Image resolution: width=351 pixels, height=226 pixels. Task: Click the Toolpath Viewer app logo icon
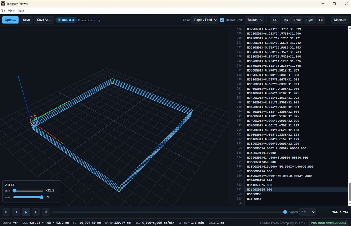point(3,4)
